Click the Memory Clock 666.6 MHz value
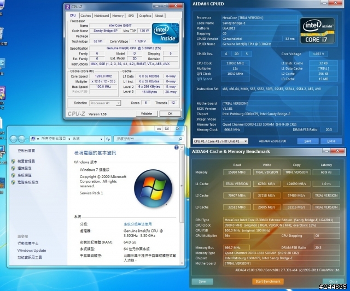Screen dimensions: 350x291 coord(232,130)
